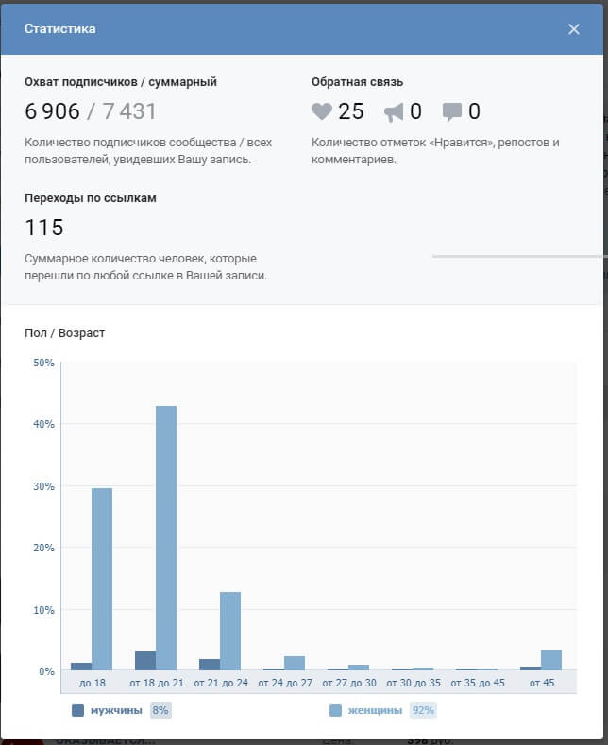The height and width of the screenshot is (745, 608).
Task: Click the women bar for до 18
Action: pyautogui.click(x=102, y=579)
